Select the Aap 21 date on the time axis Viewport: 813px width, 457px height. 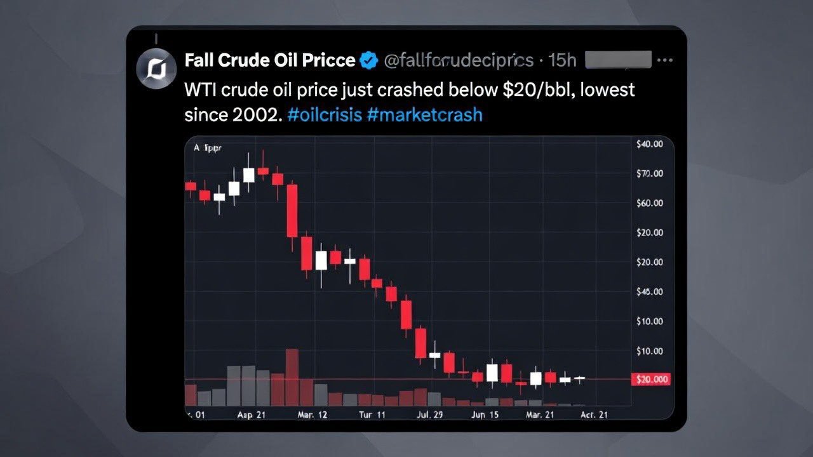pyautogui.click(x=252, y=414)
